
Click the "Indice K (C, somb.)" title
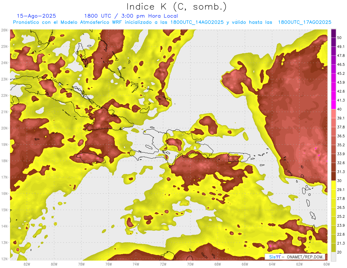(177, 7)
